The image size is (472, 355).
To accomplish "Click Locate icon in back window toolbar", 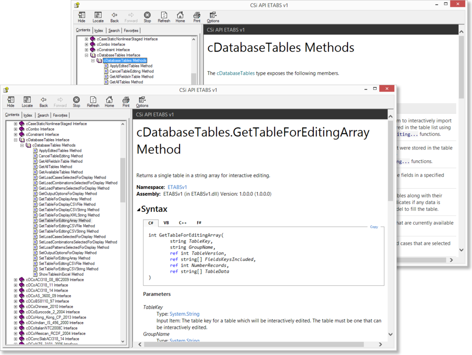I will click(x=98, y=17).
